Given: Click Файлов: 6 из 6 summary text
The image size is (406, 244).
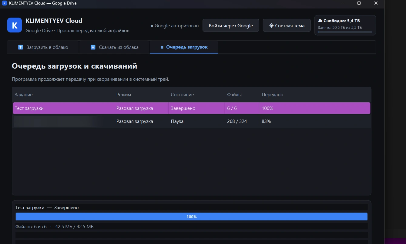Looking at the screenshot, I should 31,227.
